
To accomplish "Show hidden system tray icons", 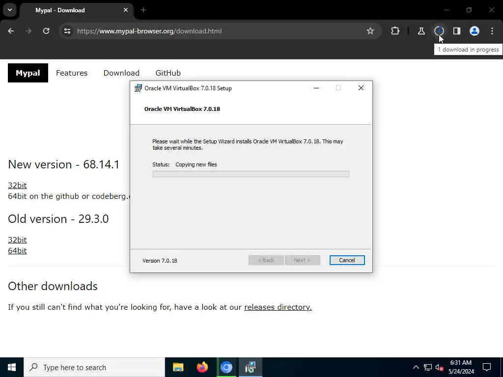I will point(416,367).
